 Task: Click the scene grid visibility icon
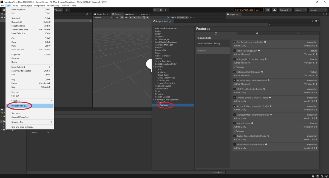(x=144, y=18)
